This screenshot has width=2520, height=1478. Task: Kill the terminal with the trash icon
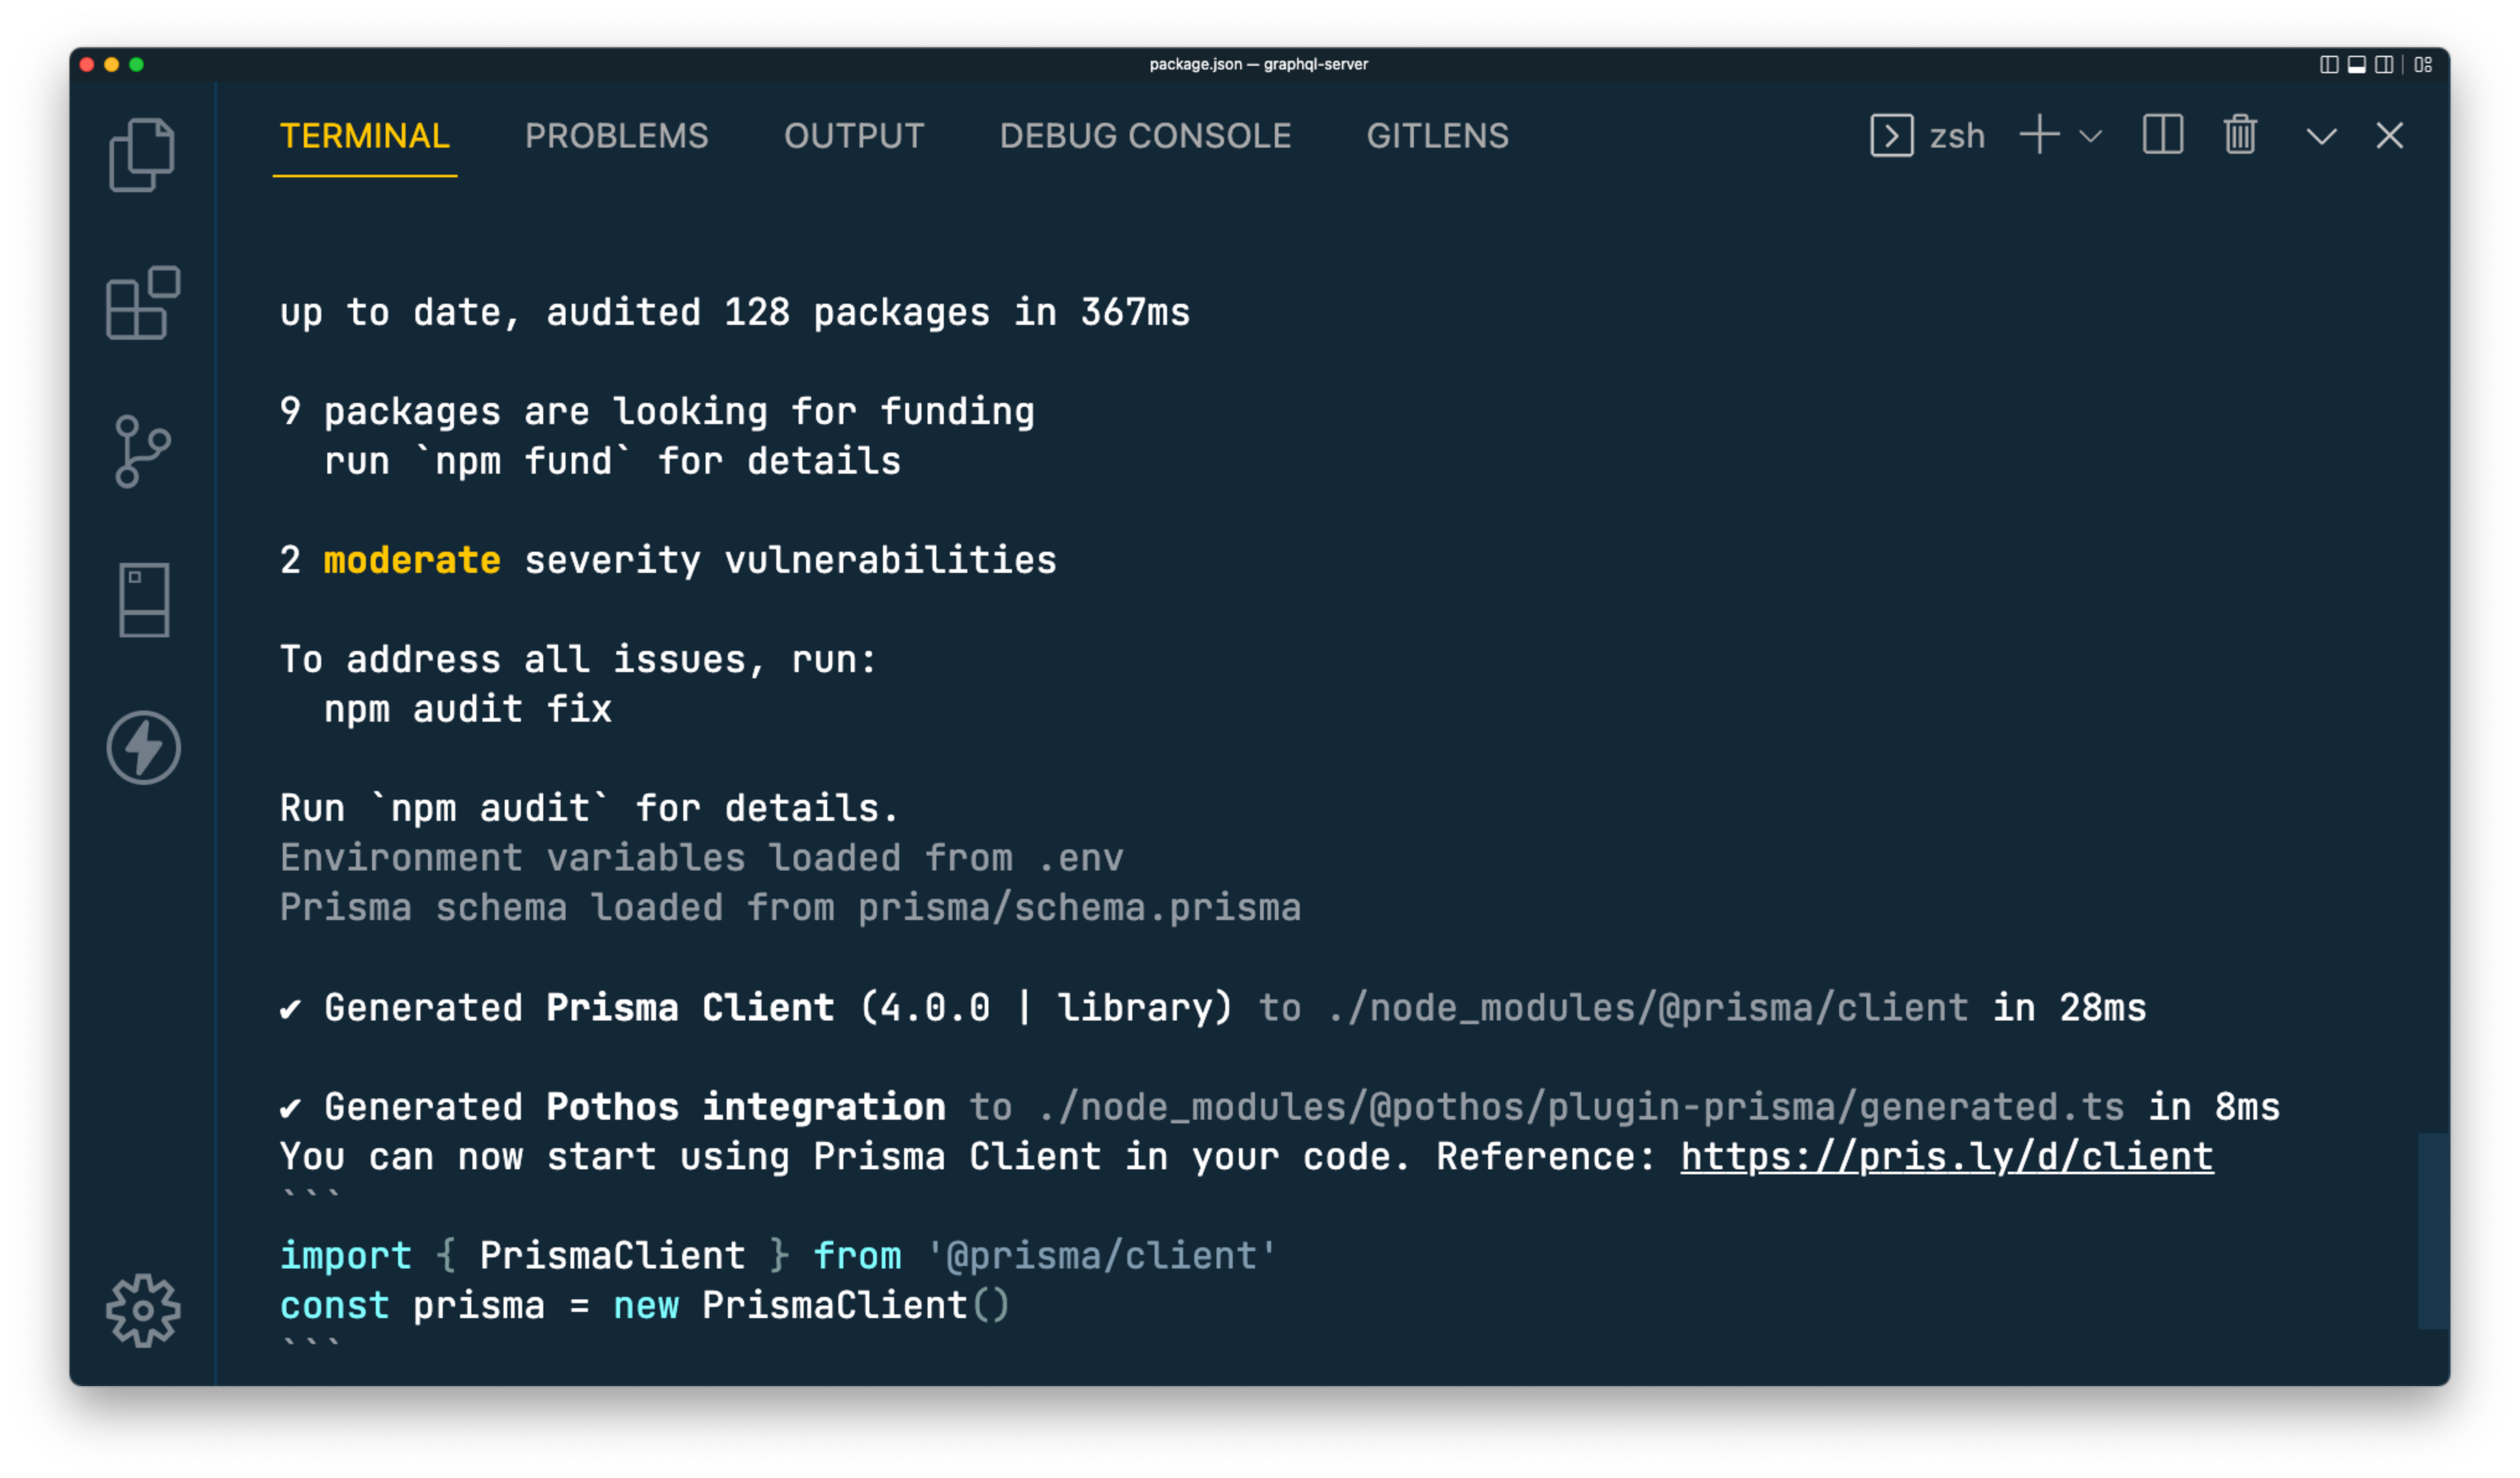[x=2240, y=135]
